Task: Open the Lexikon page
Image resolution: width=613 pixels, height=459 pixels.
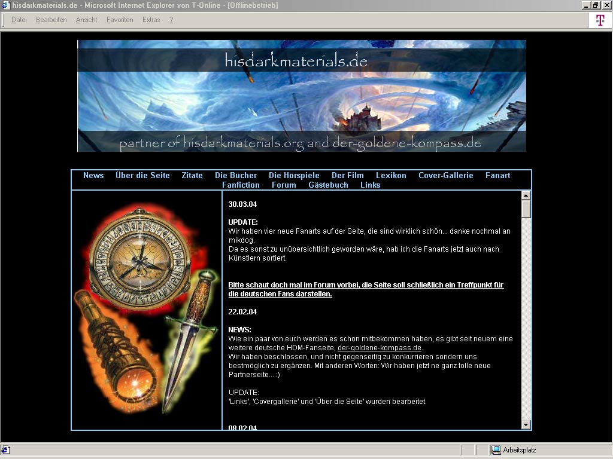Action: click(x=391, y=175)
